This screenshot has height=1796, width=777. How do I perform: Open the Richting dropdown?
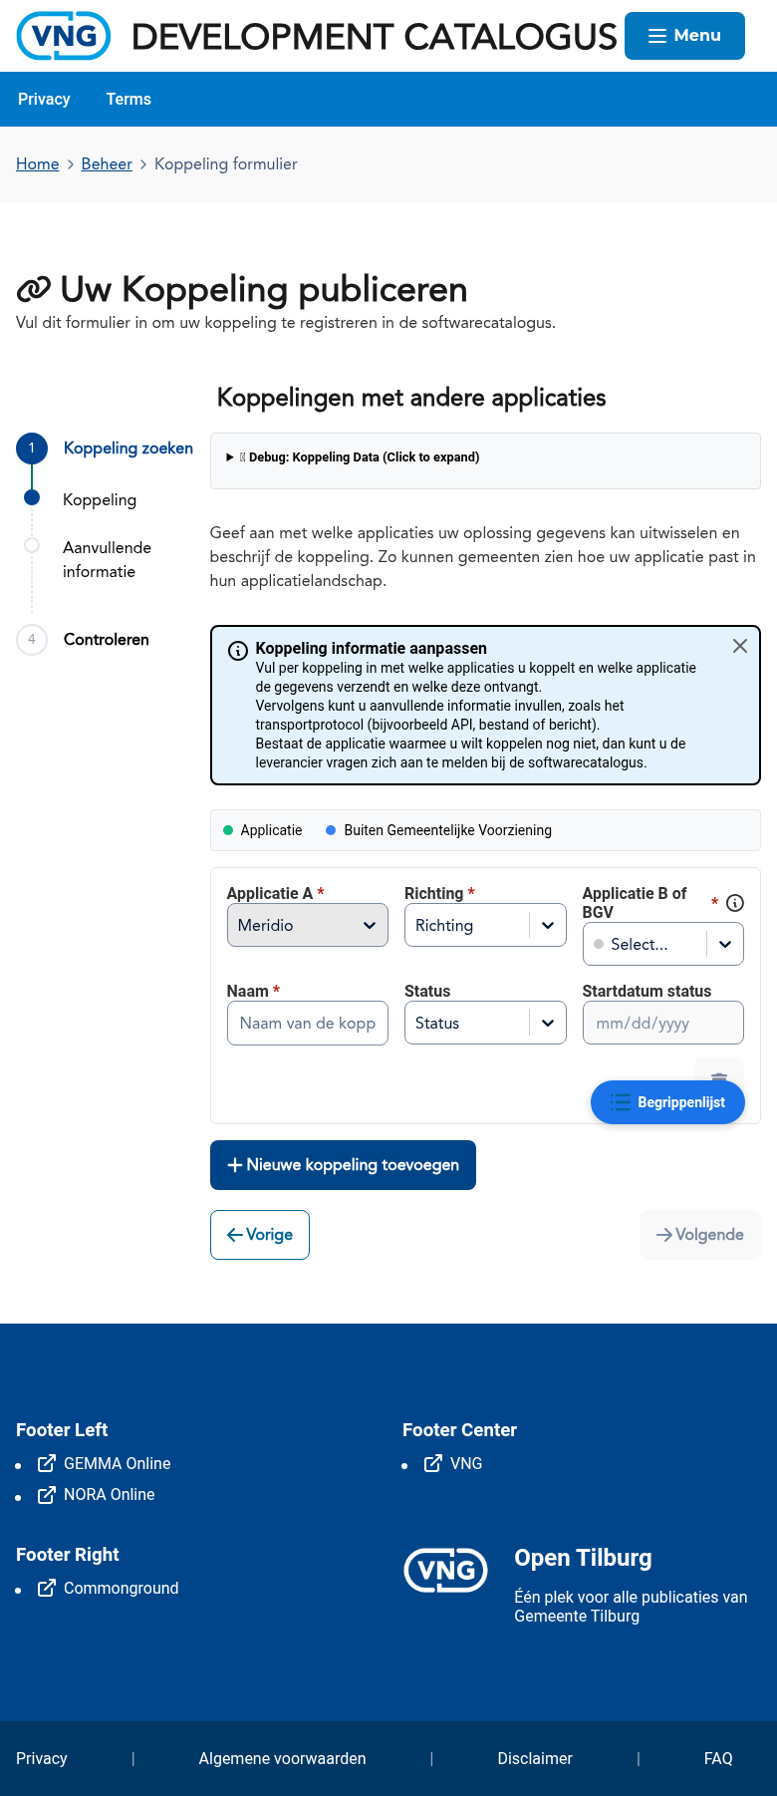tap(485, 925)
